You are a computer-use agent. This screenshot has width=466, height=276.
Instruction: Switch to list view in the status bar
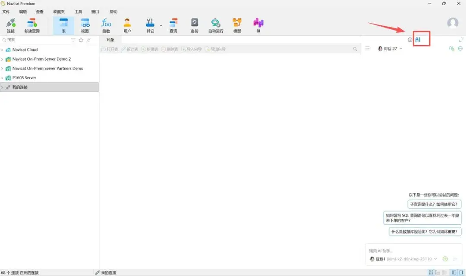pos(438,273)
